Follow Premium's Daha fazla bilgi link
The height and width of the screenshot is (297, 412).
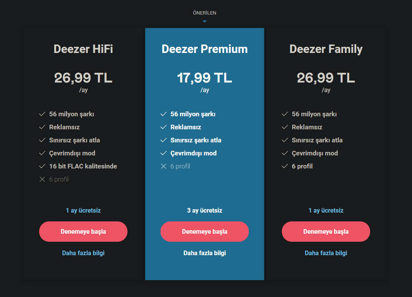[x=205, y=253]
